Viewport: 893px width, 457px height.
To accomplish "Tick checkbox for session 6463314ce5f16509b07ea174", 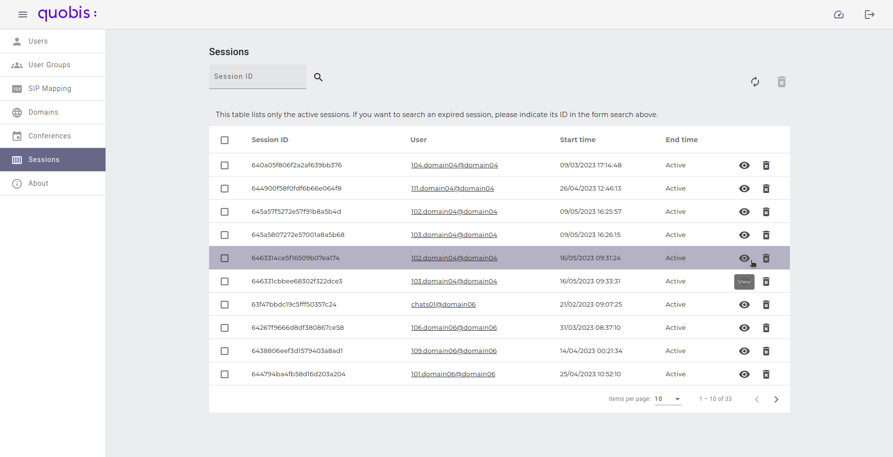I will pos(225,258).
